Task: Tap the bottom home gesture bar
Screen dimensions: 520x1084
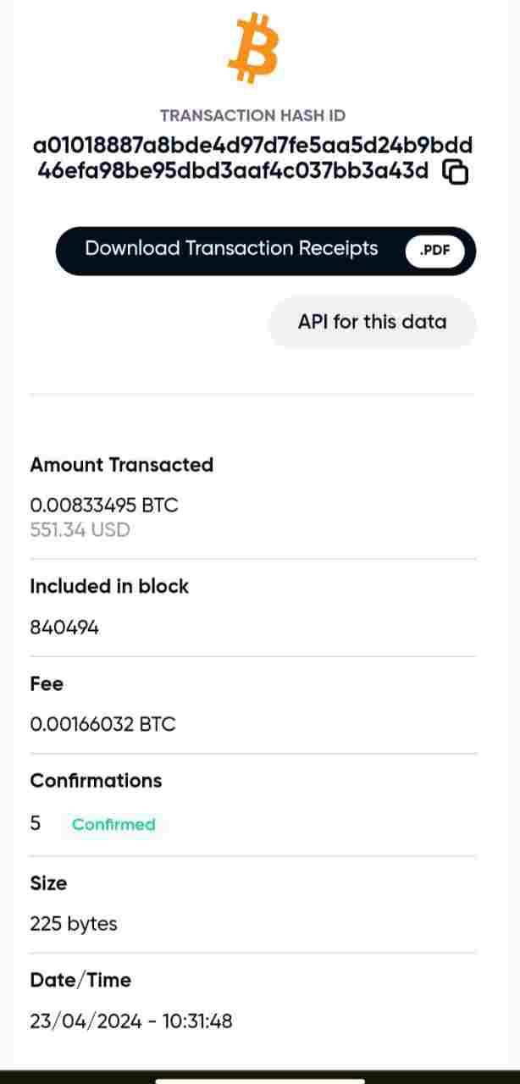Action: 260,1080
